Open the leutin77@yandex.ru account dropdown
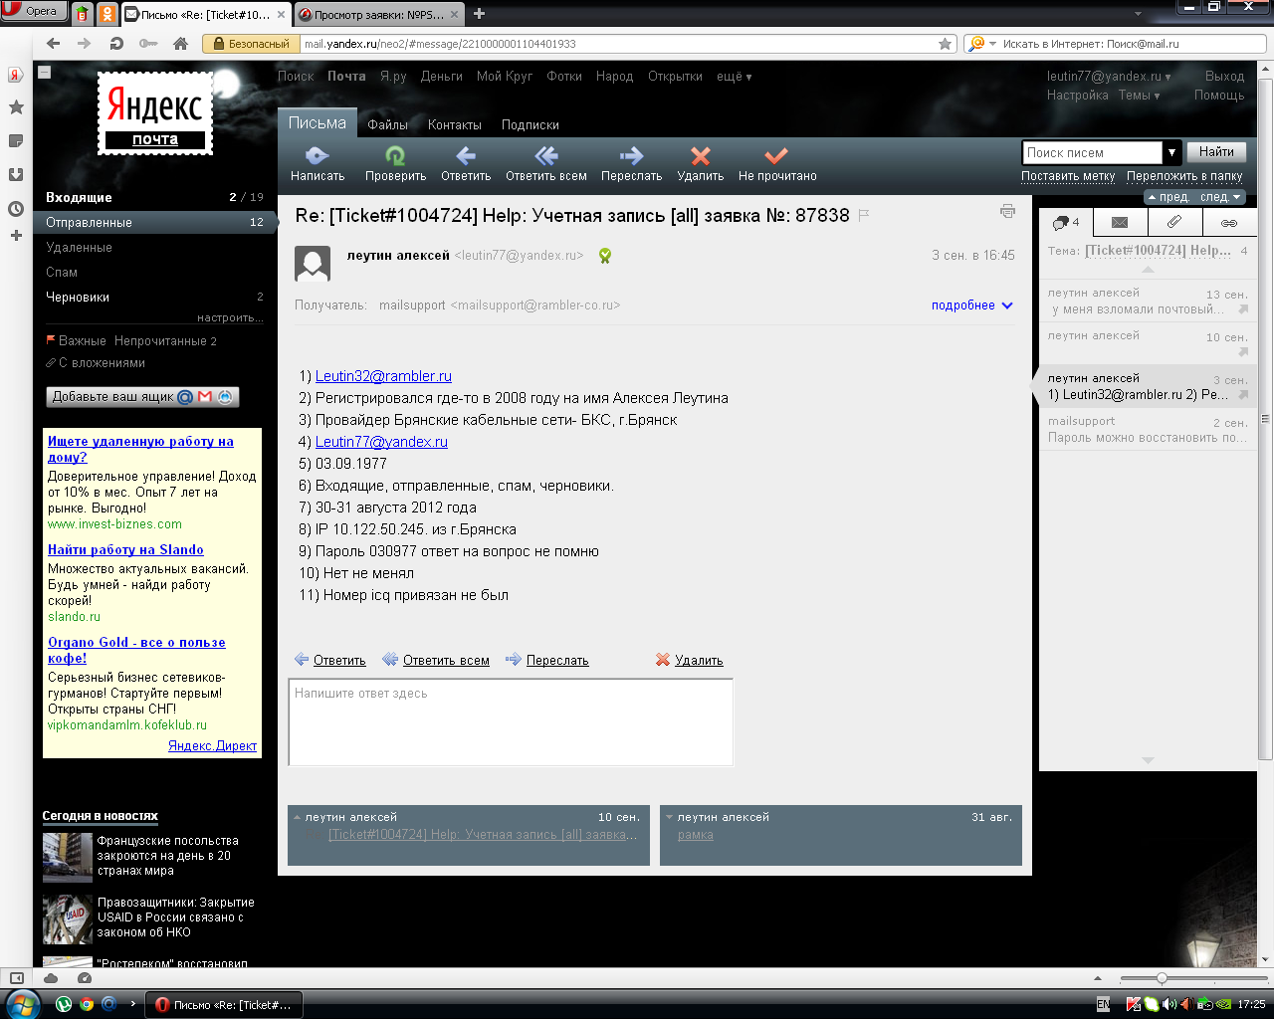1274x1019 pixels. pyautogui.click(x=1109, y=76)
